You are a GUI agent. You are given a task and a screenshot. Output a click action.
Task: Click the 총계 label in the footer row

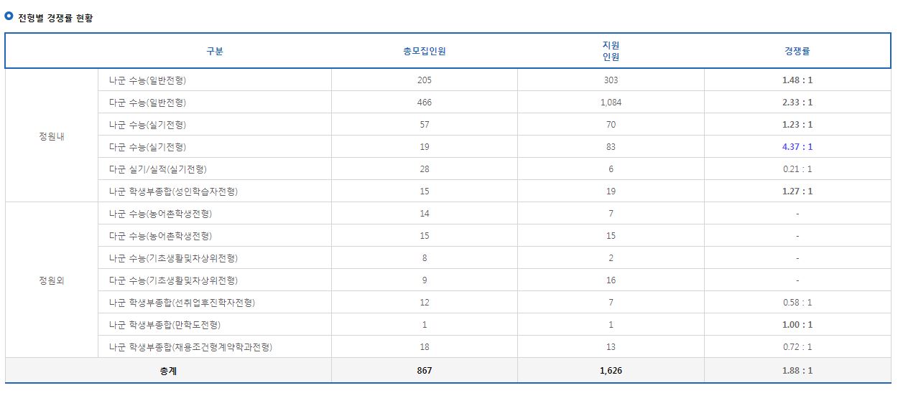coord(167,371)
